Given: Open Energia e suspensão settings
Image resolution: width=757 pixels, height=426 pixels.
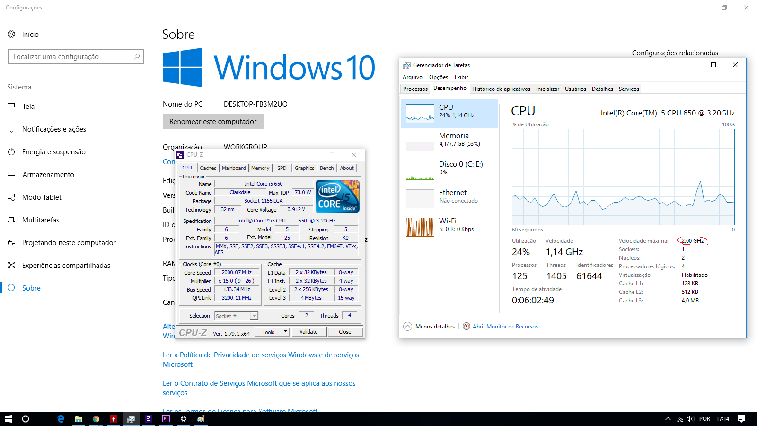Looking at the screenshot, I should click(x=53, y=152).
